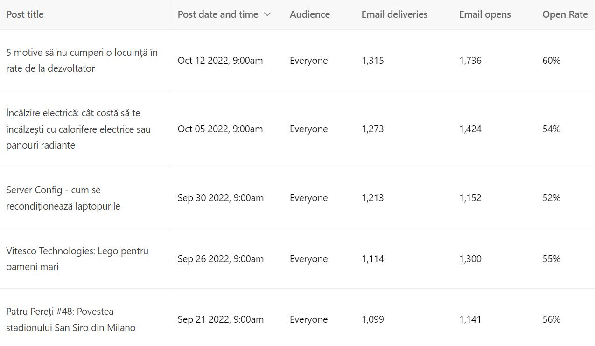
Task: Click the 1,736 email opens value
Action: [x=470, y=61]
